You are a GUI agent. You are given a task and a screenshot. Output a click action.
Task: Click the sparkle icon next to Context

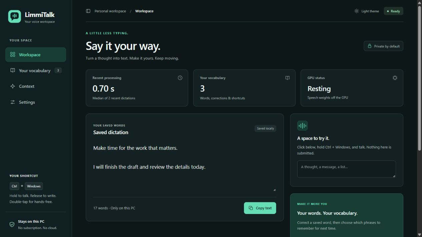pyautogui.click(x=13, y=86)
